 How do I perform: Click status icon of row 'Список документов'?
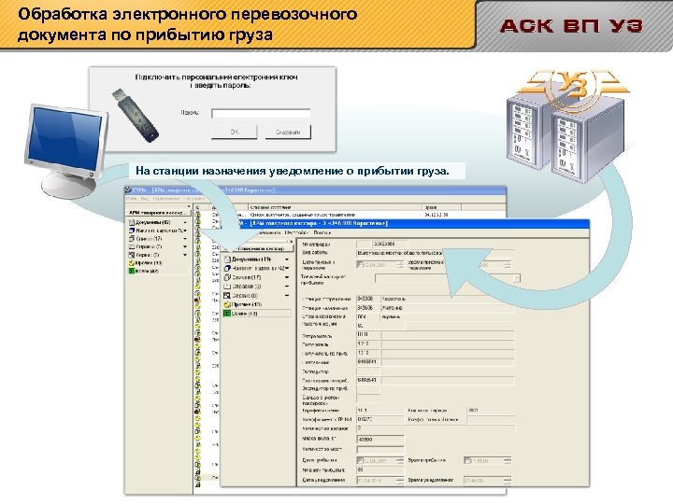[x=198, y=215]
